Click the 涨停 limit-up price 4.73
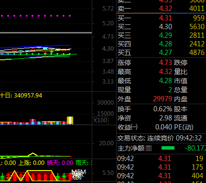Image resolution: width=206 pixels, height=183 pixels. pos(165,63)
